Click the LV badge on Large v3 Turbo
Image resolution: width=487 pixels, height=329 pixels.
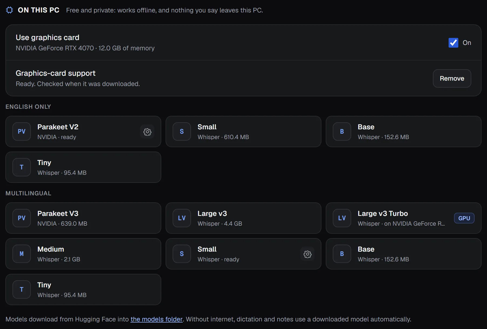342,218
